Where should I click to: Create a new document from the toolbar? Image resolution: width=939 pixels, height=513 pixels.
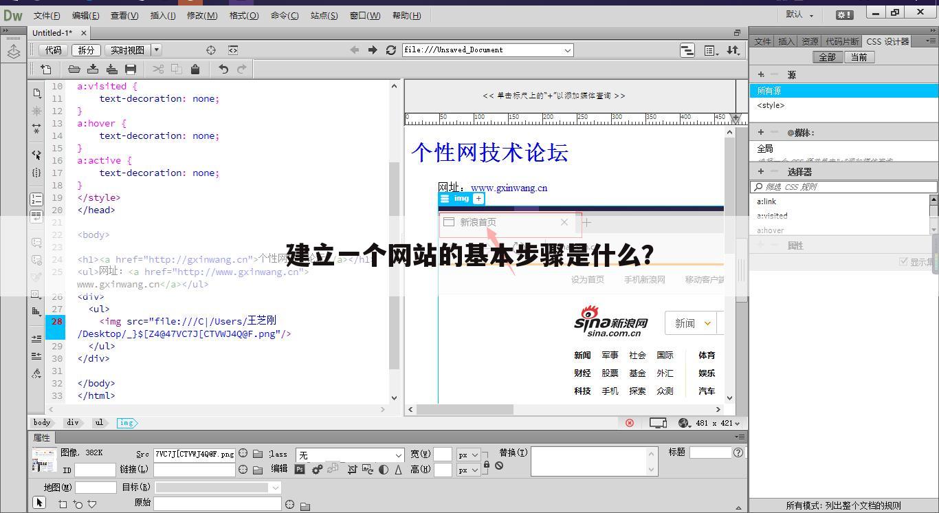point(46,69)
